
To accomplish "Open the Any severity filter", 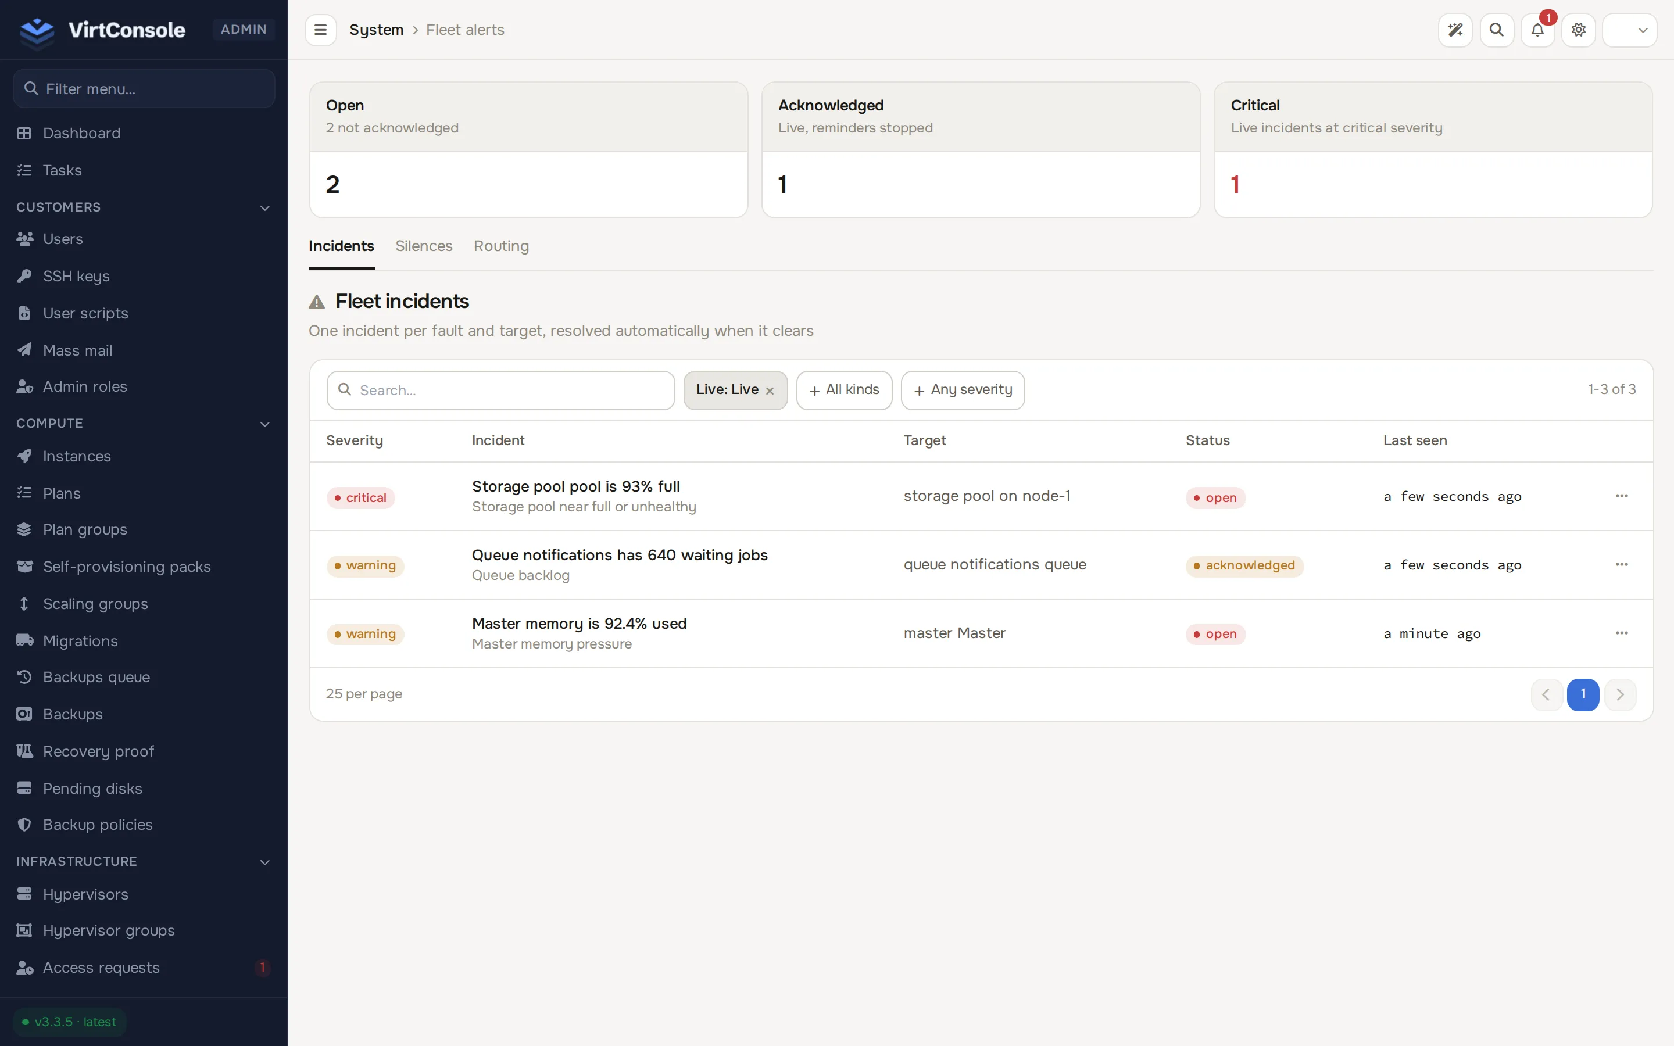I will pyautogui.click(x=962, y=390).
